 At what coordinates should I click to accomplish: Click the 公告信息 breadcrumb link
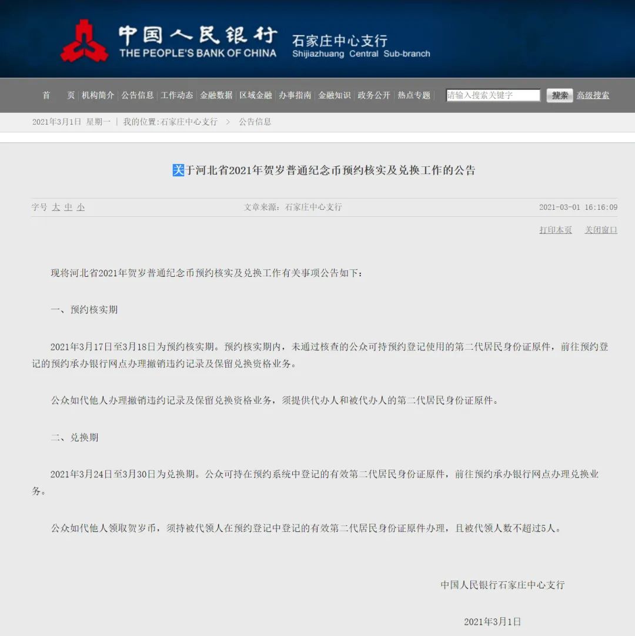click(x=255, y=122)
